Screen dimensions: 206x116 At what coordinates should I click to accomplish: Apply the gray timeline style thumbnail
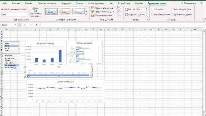(79, 11)
